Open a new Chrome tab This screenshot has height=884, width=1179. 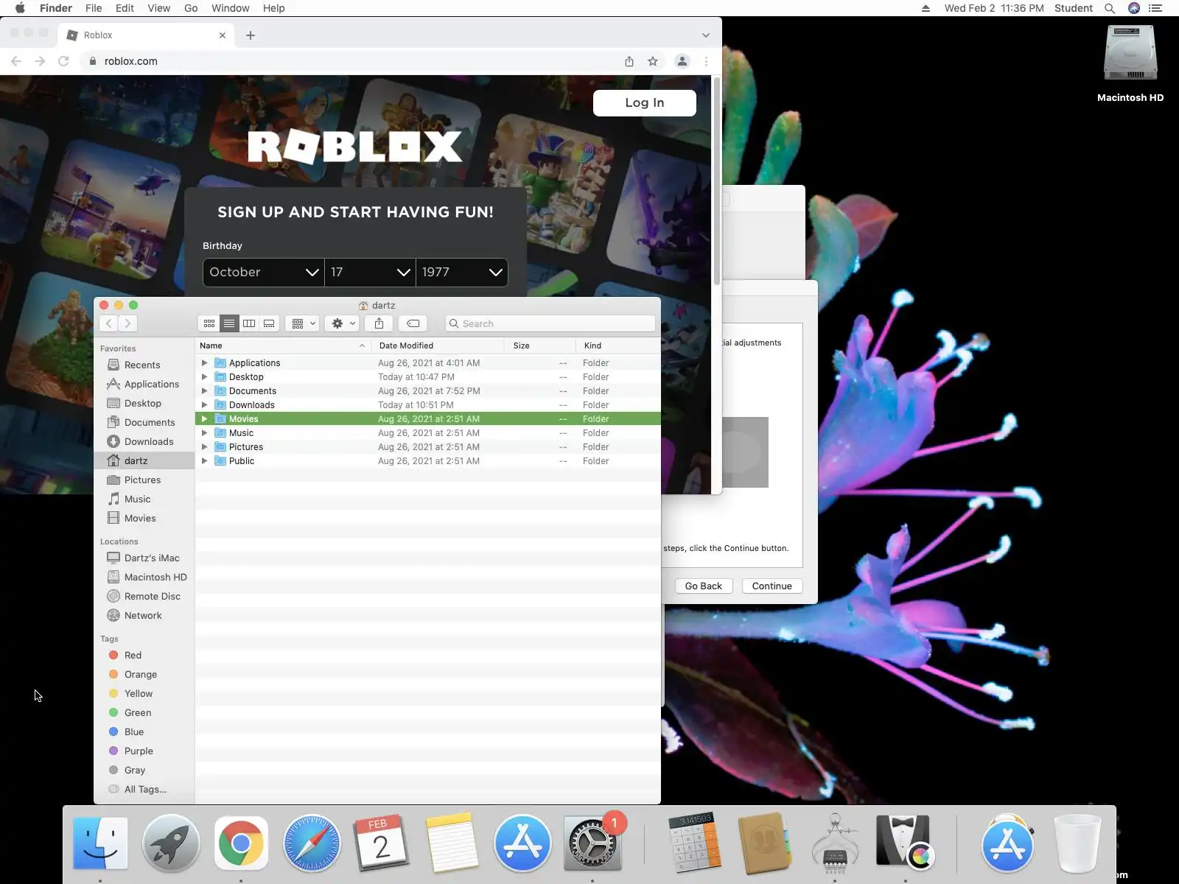coord(251,35)
